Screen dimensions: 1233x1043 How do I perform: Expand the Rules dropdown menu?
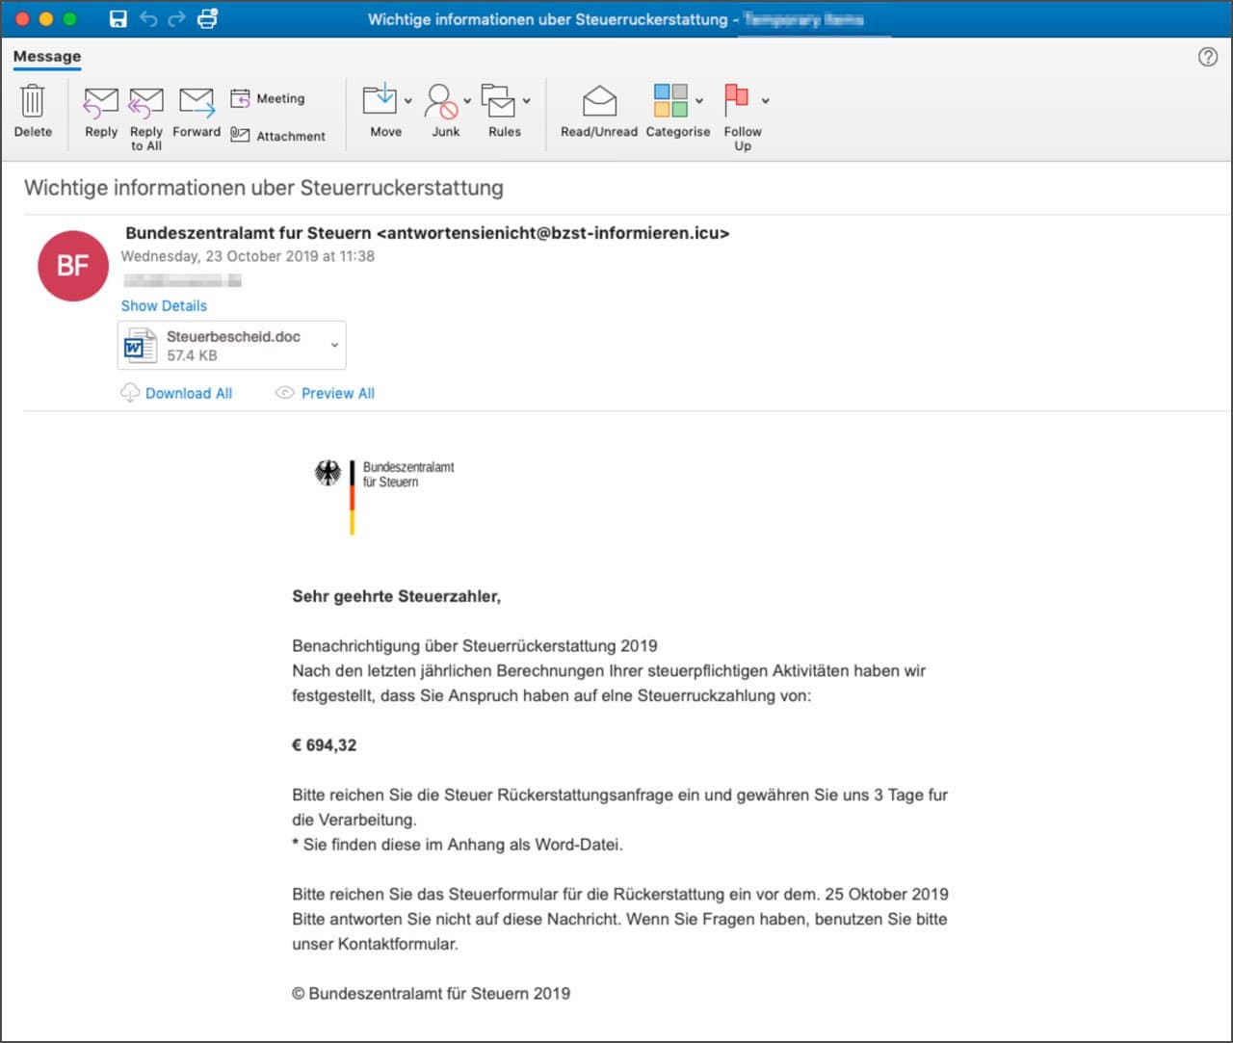click(x=527, y=100)
